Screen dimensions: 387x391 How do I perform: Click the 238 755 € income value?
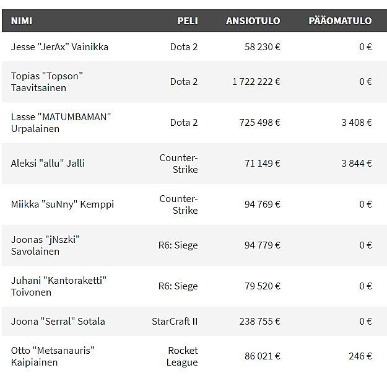[259, 321]
